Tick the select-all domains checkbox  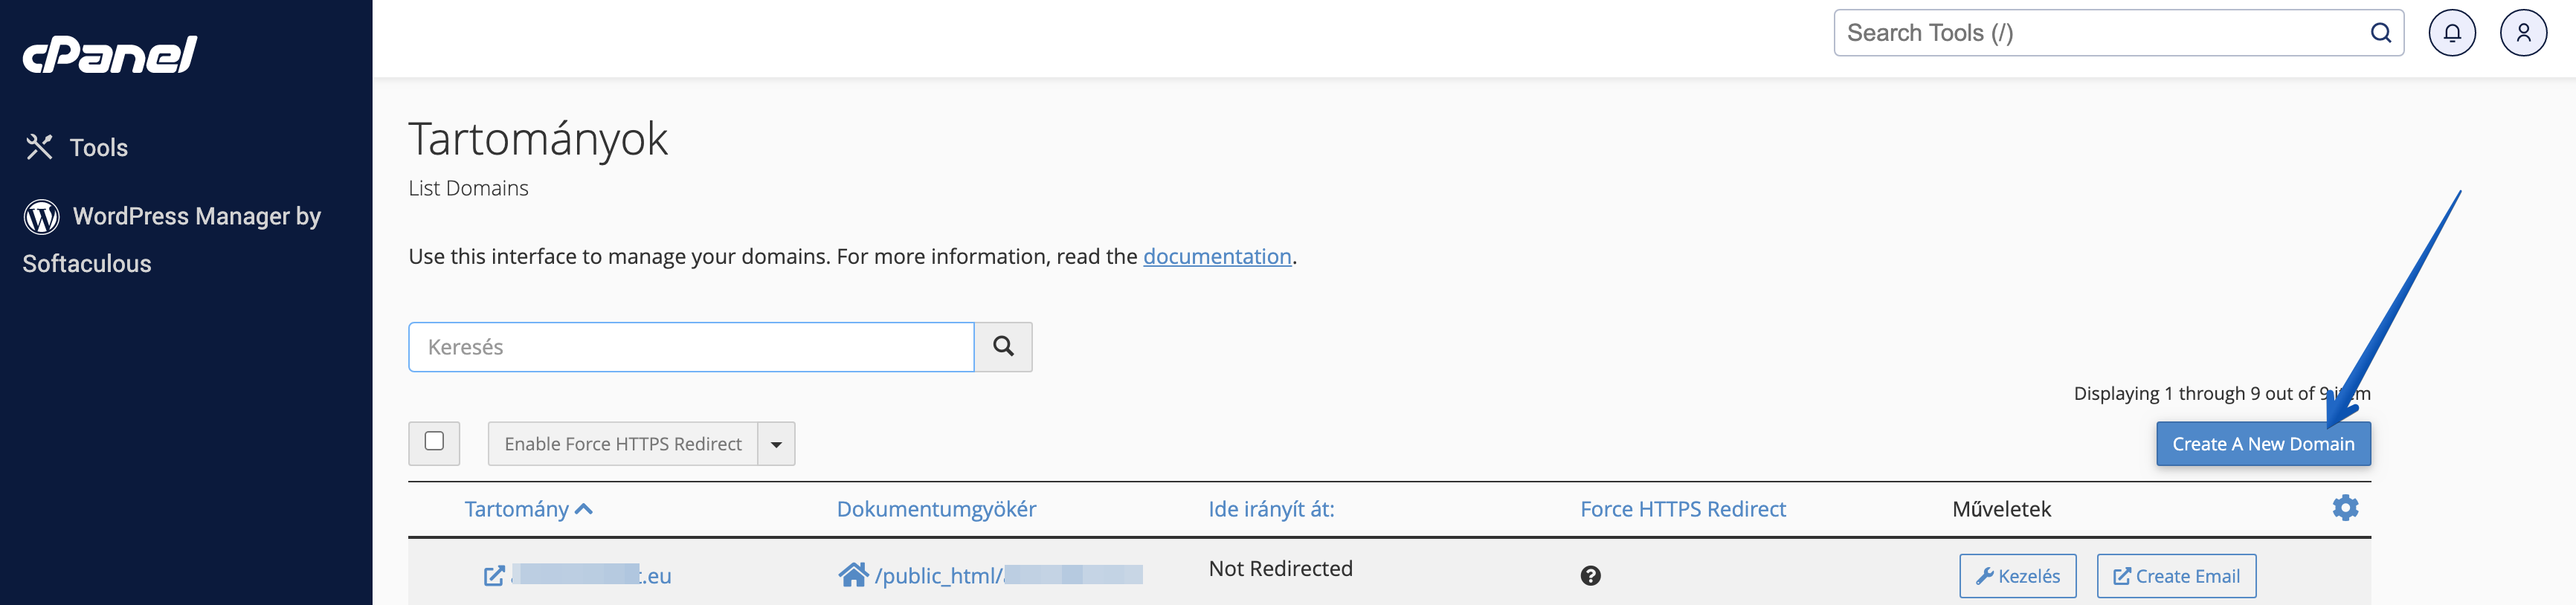tap(434, 441)
